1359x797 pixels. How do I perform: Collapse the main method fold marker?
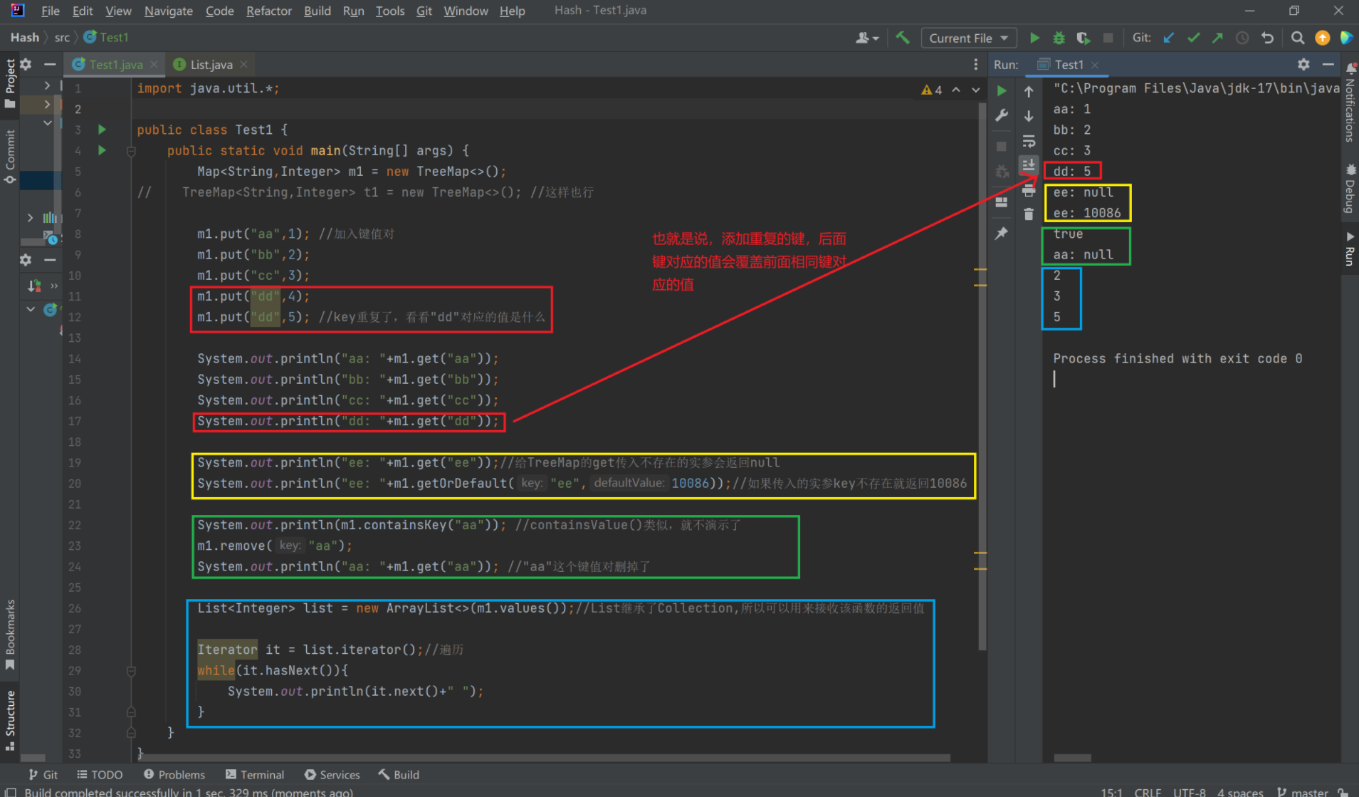click(131, 151)
